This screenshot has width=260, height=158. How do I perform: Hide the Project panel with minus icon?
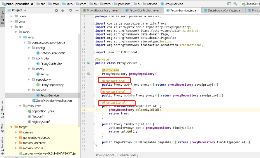(77, 10)
